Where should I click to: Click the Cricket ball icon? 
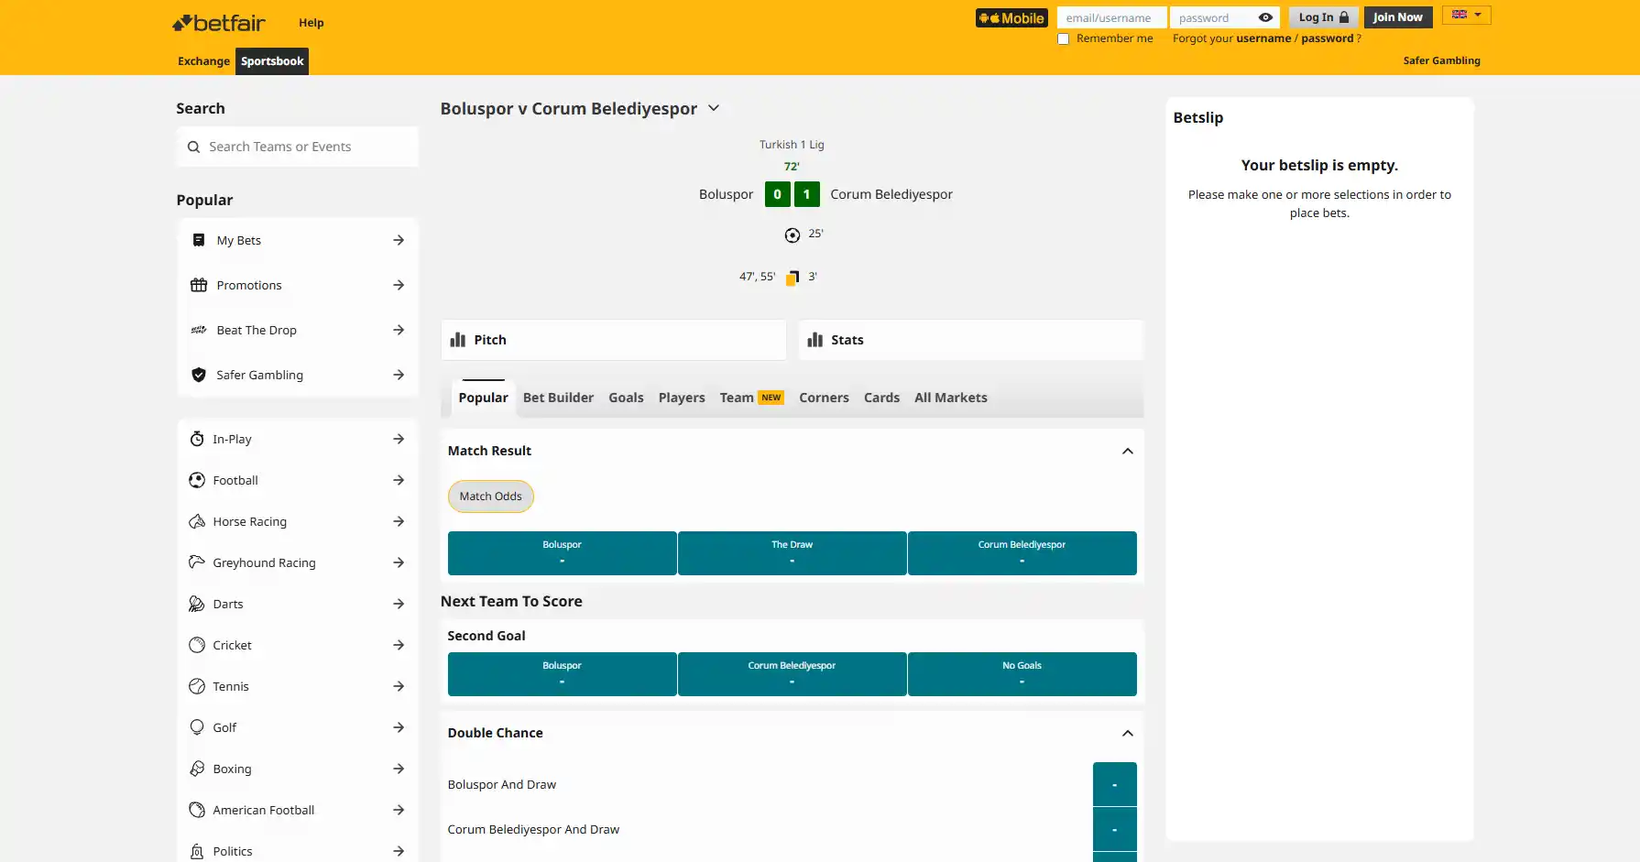(197, 645)
